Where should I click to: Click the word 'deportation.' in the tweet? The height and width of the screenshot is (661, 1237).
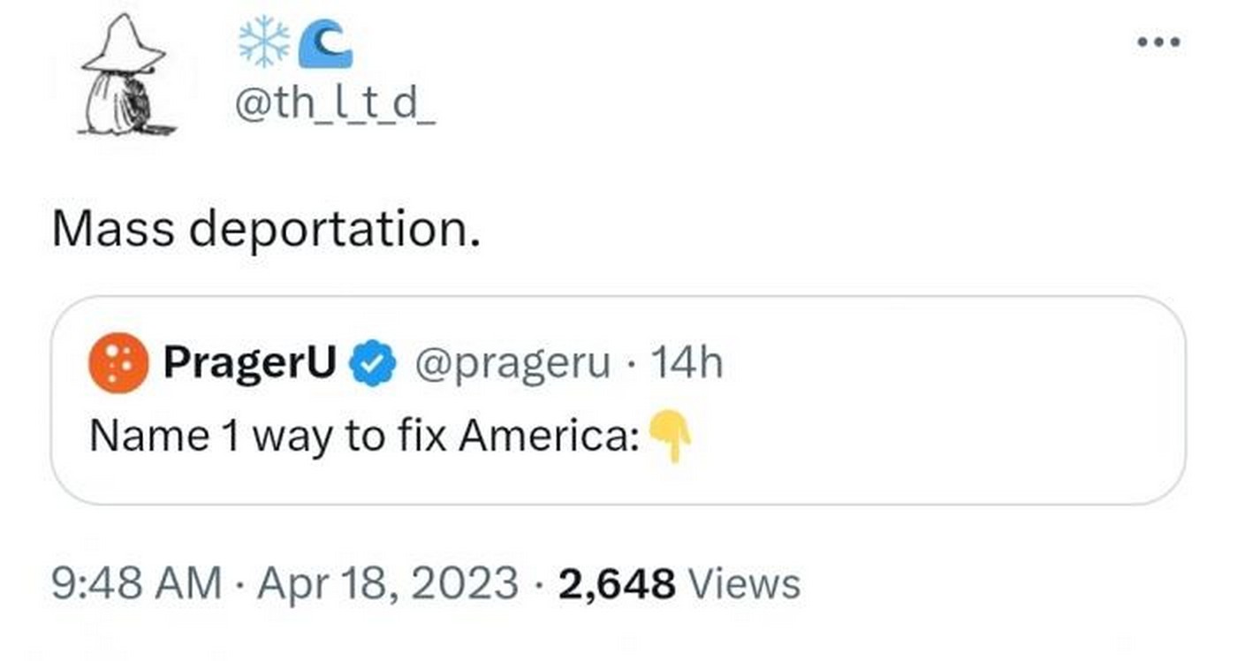(x=336, y=230)
